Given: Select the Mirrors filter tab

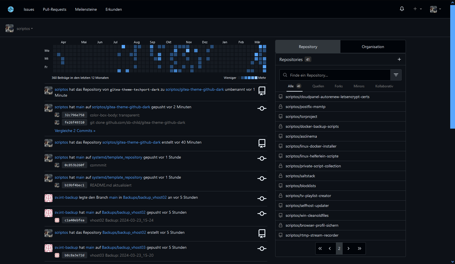Looking at the screenshot, I should pyautogui.click(x=359, y=86).
